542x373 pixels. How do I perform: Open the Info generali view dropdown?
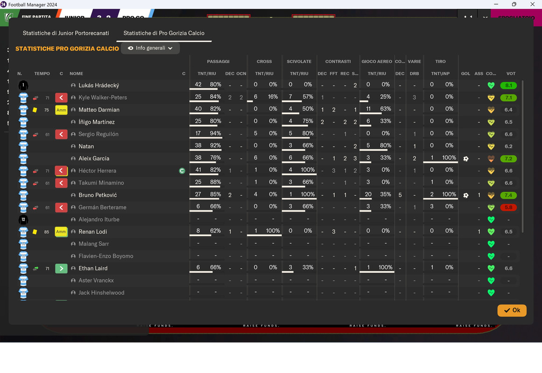point(150,48)
